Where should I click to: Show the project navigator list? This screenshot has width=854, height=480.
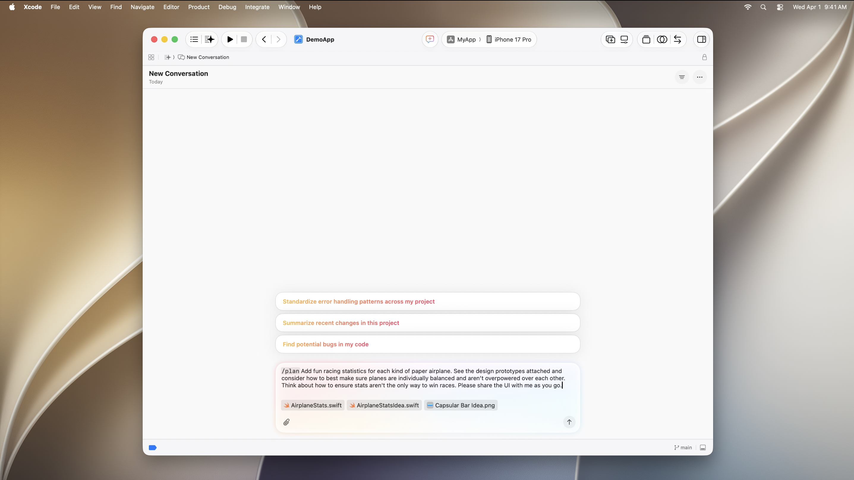[x=194, y=40]
